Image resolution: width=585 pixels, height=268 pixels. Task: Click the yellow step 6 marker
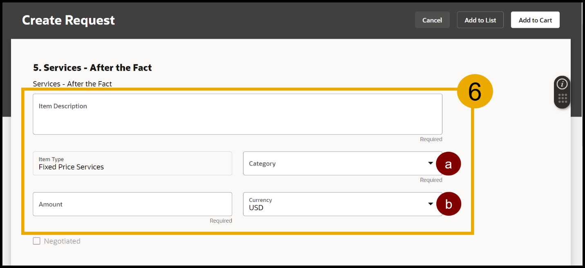474,92
